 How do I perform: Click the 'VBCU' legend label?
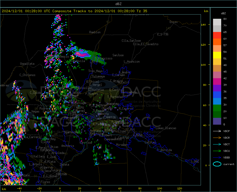(226, 151)
